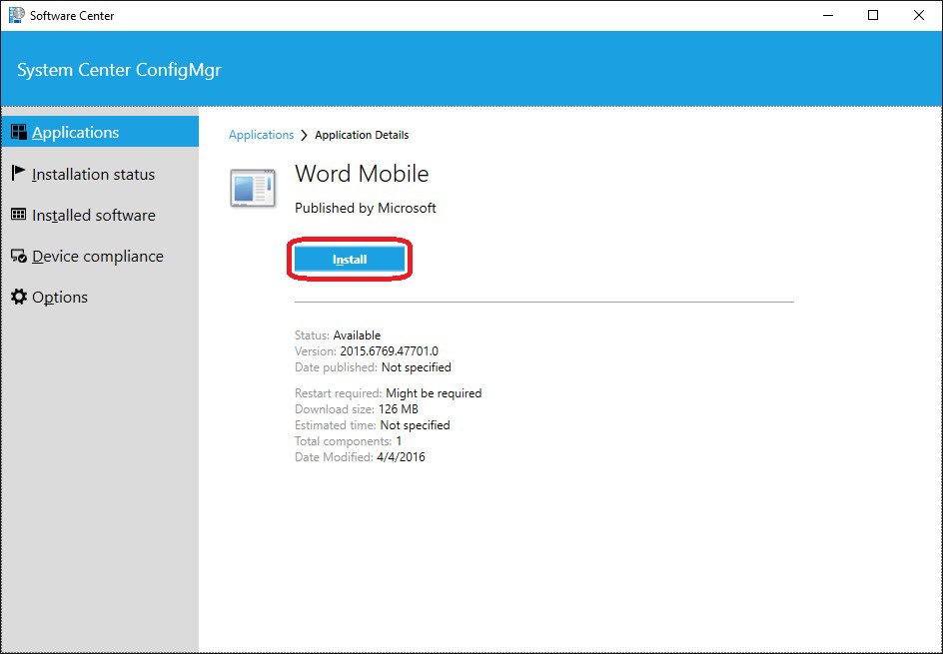
Task: Click 'Restart required: Might be required' text
Action: pos(388,393)
